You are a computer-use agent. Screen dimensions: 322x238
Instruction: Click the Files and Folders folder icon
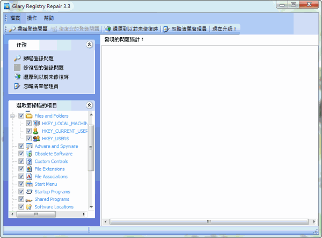29,116
